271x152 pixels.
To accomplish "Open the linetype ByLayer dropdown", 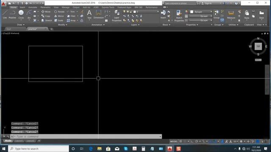I will (200, 20).
